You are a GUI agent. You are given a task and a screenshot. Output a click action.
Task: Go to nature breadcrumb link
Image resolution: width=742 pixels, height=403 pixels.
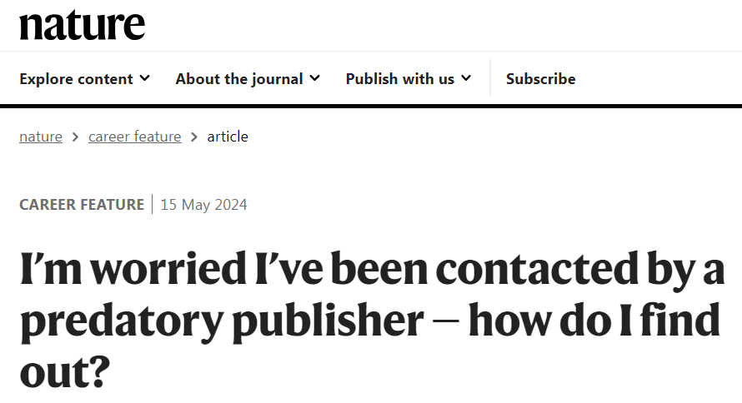coord(41,137)
